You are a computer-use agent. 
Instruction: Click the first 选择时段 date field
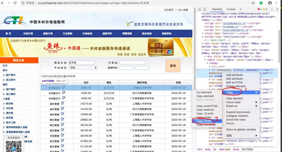(126, 68)
